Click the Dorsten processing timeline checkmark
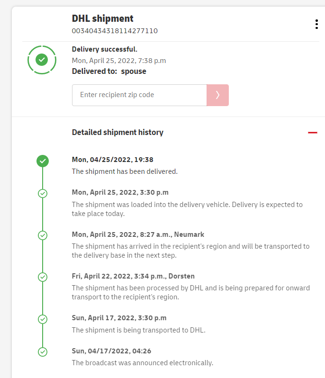Image resolution: width=325 pixels, height=378 pixels. point(43,277)
